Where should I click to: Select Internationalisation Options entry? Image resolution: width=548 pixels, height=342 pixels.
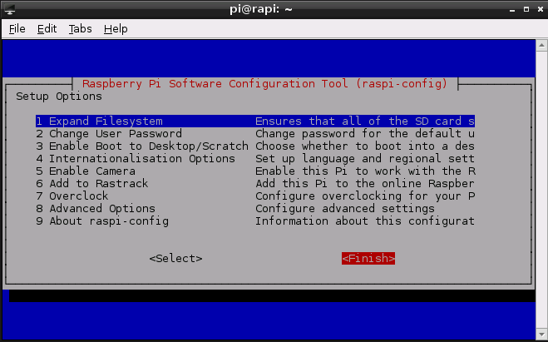click(136, 159)
